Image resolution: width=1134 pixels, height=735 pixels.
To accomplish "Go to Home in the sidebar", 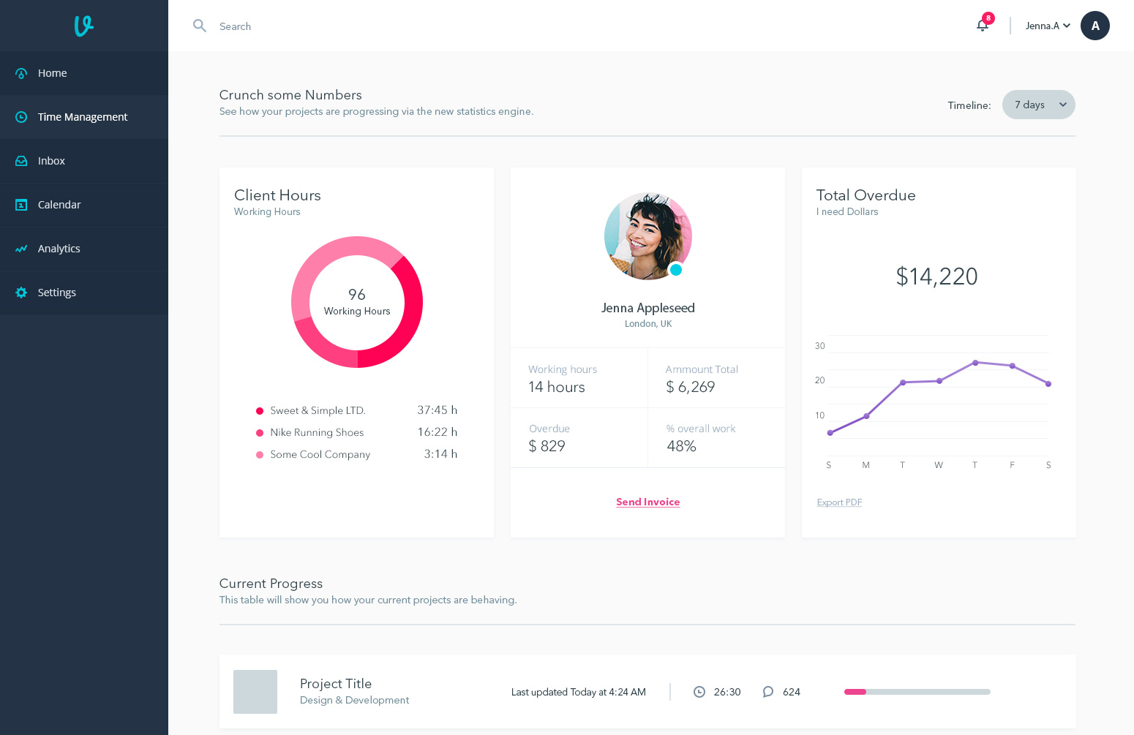I will tap(53, 73).
